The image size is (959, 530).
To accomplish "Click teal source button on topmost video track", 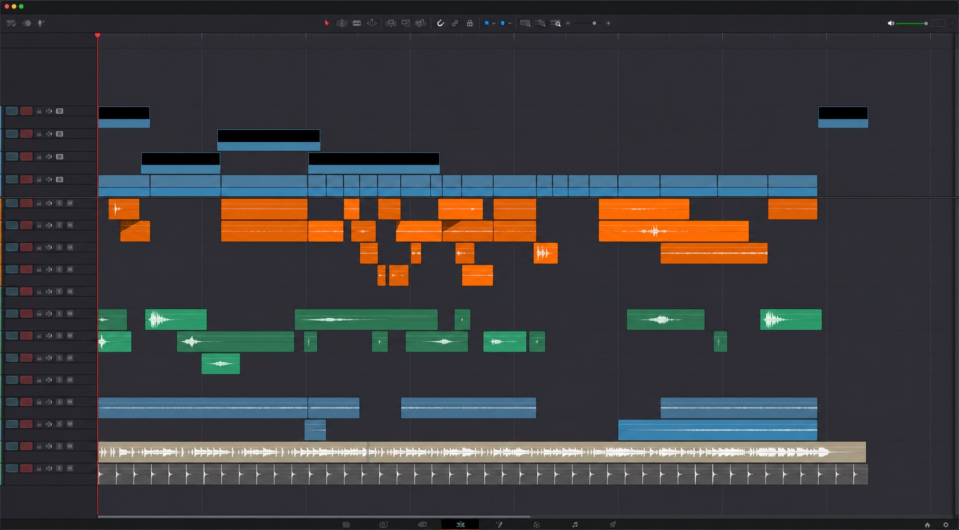I will pyautogui.click(x=11, y=111).
